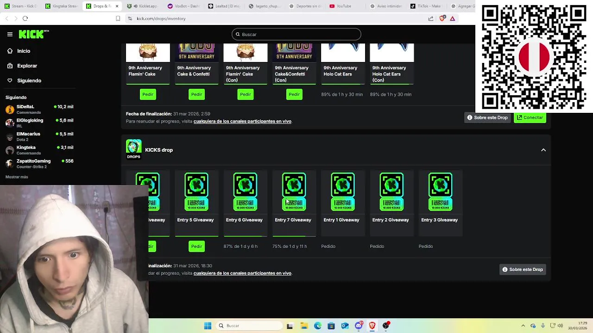Viewport: 593px width, 333px height.
Task: Switch to the Kicklet.app tab
Action: click(143, 6)
